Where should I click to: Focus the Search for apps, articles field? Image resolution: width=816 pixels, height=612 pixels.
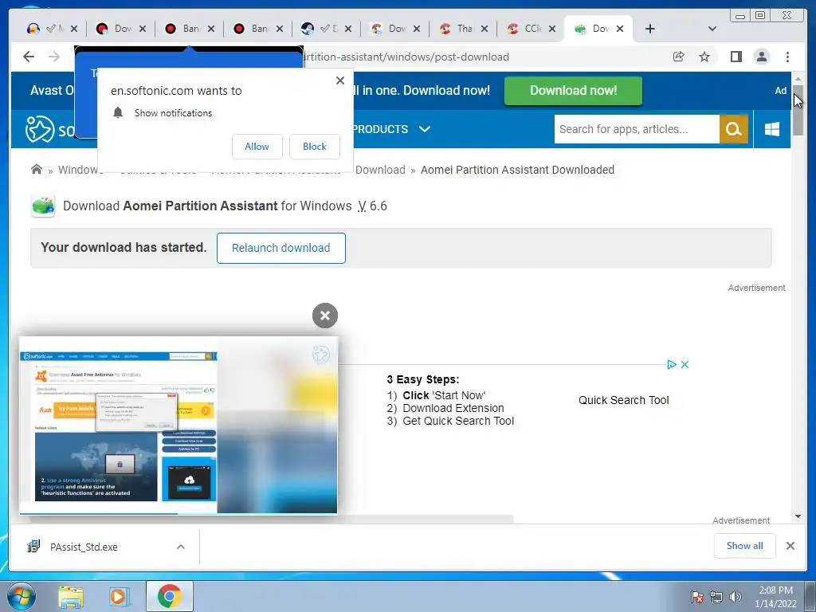pyautogui.click(x=637, y=129)
